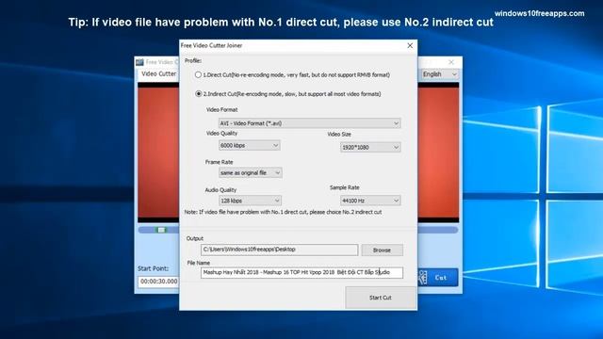Open the Video Format AVI dropdown
Image resolution: width=603 pixels, height=339 pixels.
coord(310,123)
